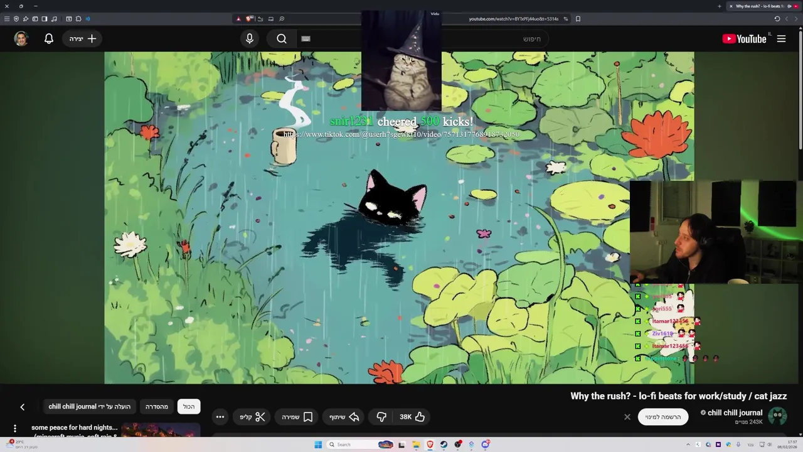The width and height of the screenshot is (803, 452).
Task: Open the Windows Start menu
Action: coord(318,444)
